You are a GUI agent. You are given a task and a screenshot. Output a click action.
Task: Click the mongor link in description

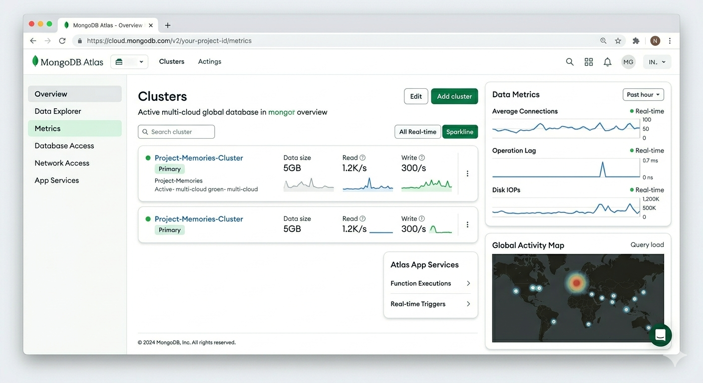click(282, 112)
